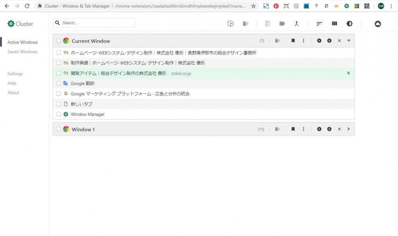
Task: Click the restore history icon in Cluster toolbar
Action: click(230, 23)
